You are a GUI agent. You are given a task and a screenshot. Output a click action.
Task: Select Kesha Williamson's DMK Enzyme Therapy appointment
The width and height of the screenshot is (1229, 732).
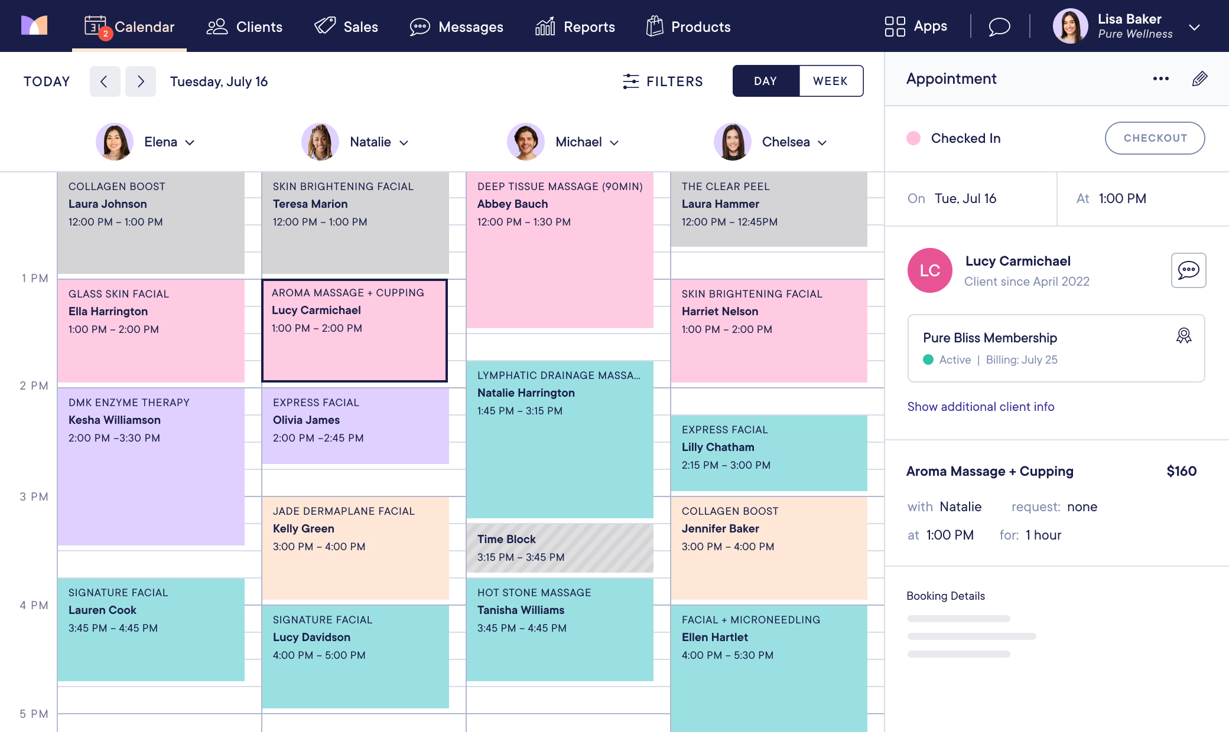[151, 466]
